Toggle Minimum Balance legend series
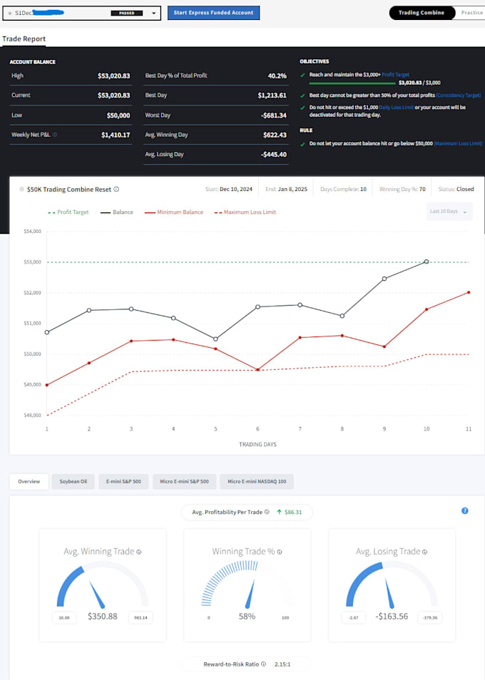485x680 pixels. click(x=173, y=212)
